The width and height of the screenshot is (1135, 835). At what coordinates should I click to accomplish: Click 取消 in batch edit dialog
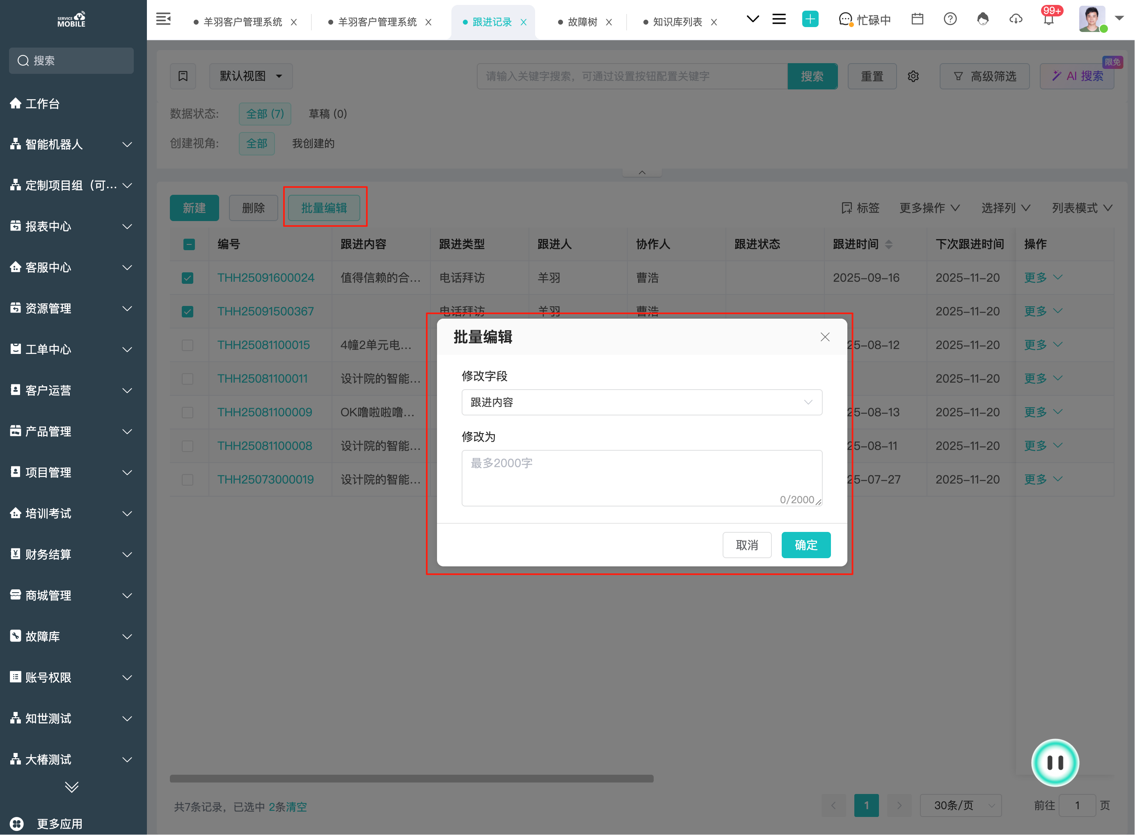click(746, 545)
